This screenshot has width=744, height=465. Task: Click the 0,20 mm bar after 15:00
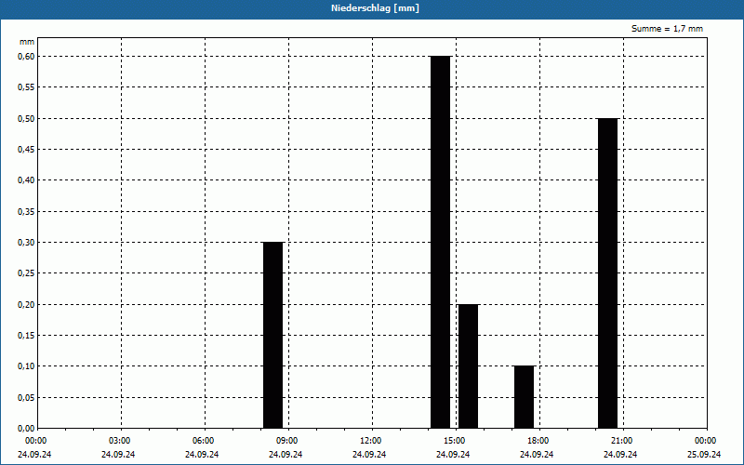pyautogui.click(x=469, y=366)
